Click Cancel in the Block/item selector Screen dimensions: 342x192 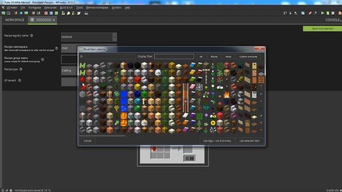[x=87, y=141]
